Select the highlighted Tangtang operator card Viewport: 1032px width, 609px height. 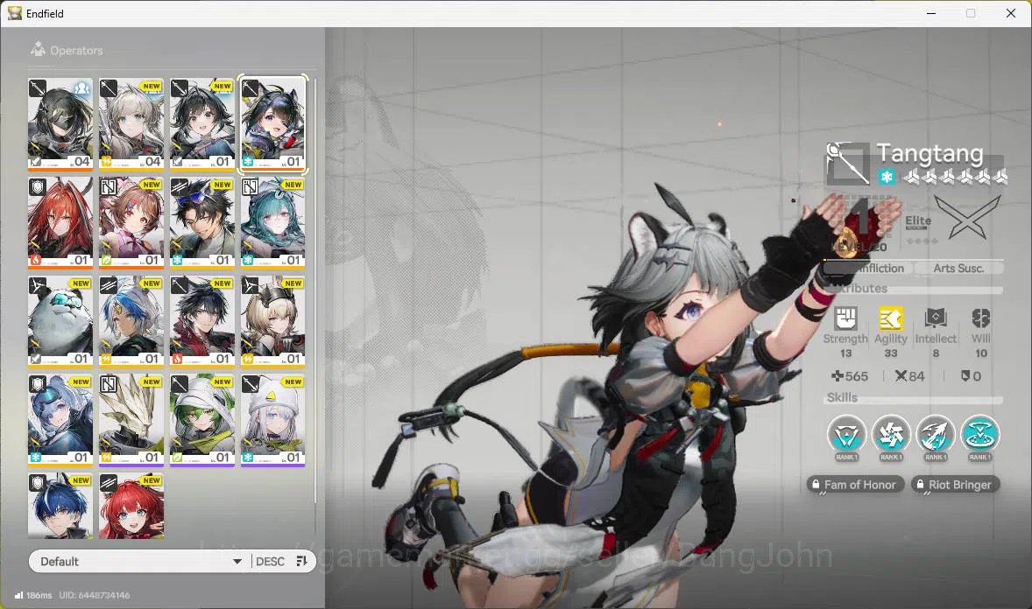[273, 124]
